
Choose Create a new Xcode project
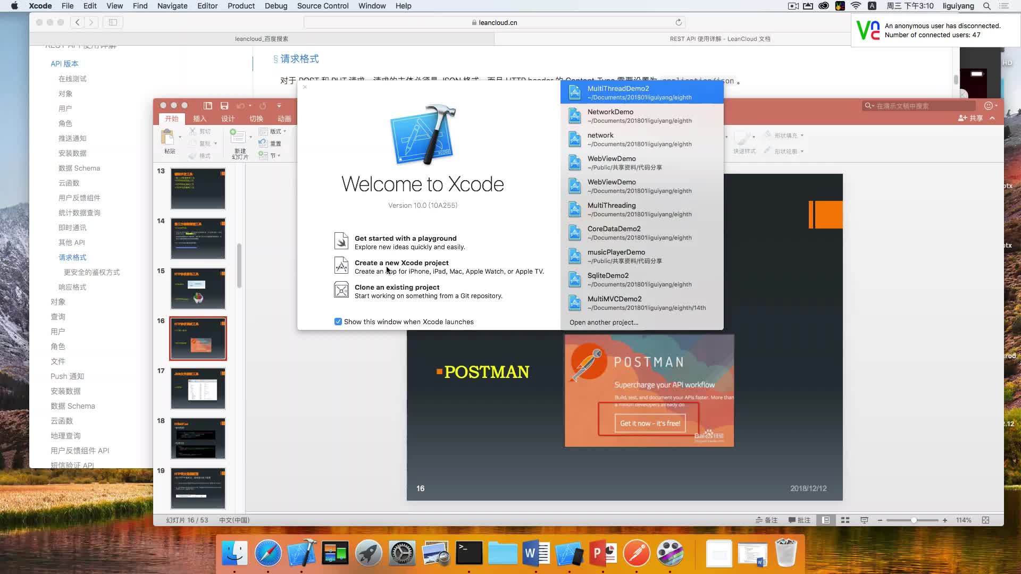pyautogui.click(x=439, y=267)
